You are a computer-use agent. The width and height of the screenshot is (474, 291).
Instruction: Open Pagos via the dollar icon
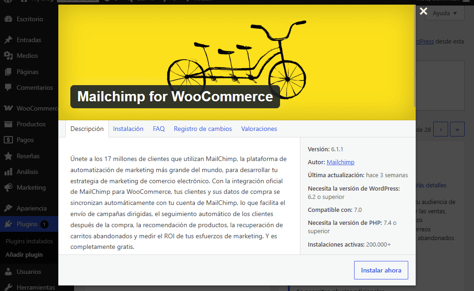pos(8,140)
